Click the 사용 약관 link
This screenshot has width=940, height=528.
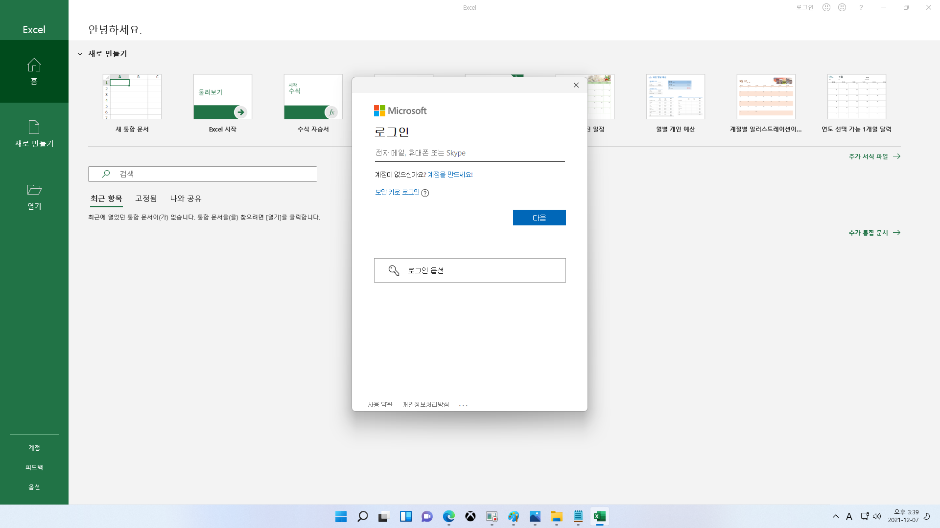click(380, 405)
